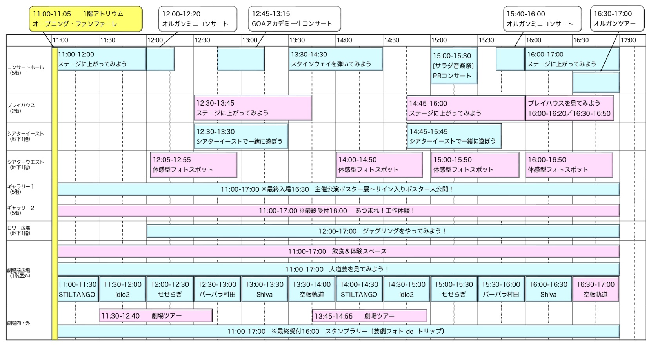
Task: Click the ギャラリー1 (5階) row label
Action: tap(20, 189)
